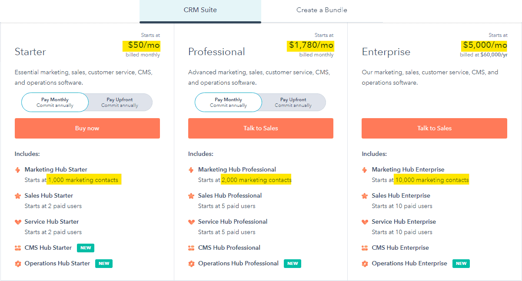Click the Service Hub Starter heart icon
This screenshot has height=281, width=522.
tap(18, 222)
